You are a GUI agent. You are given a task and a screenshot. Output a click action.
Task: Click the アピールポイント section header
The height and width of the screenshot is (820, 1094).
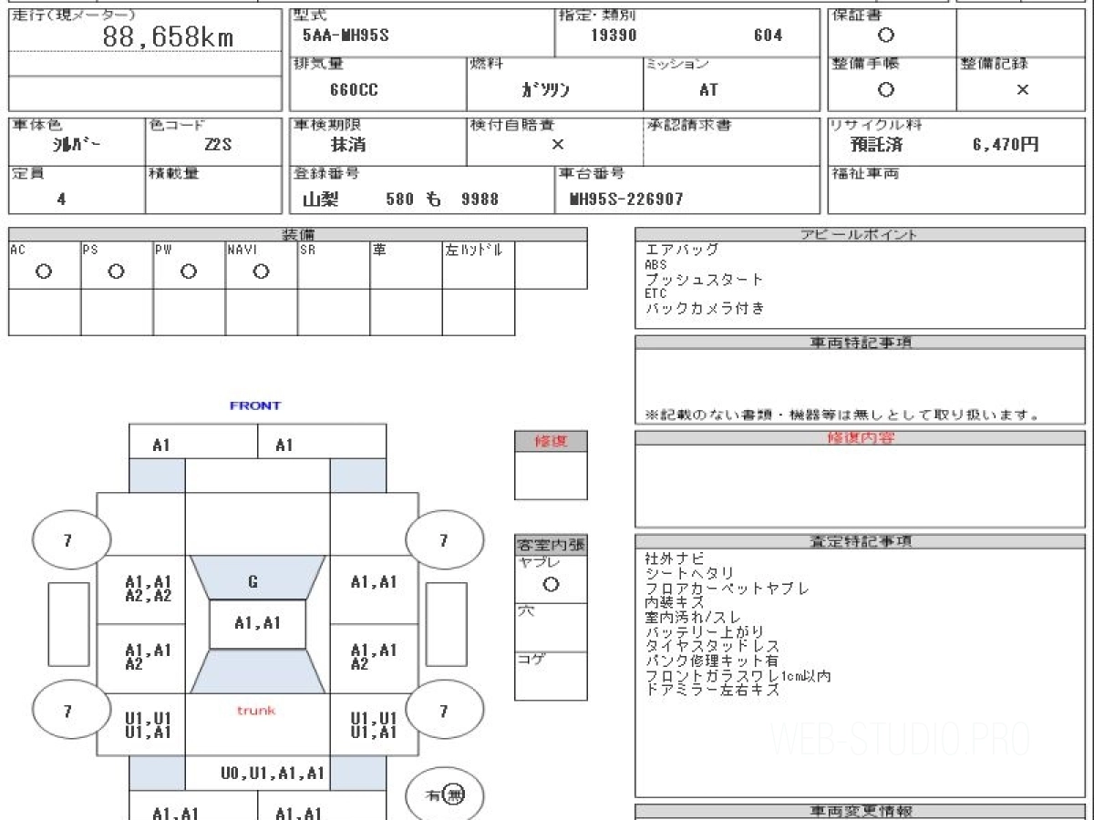[x=859, y=234]
